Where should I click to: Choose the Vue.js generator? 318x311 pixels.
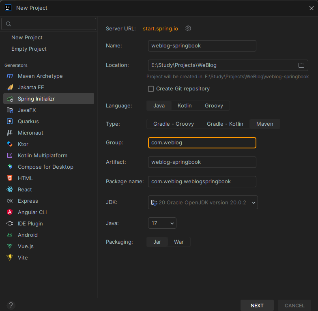(x=26, y=246)
